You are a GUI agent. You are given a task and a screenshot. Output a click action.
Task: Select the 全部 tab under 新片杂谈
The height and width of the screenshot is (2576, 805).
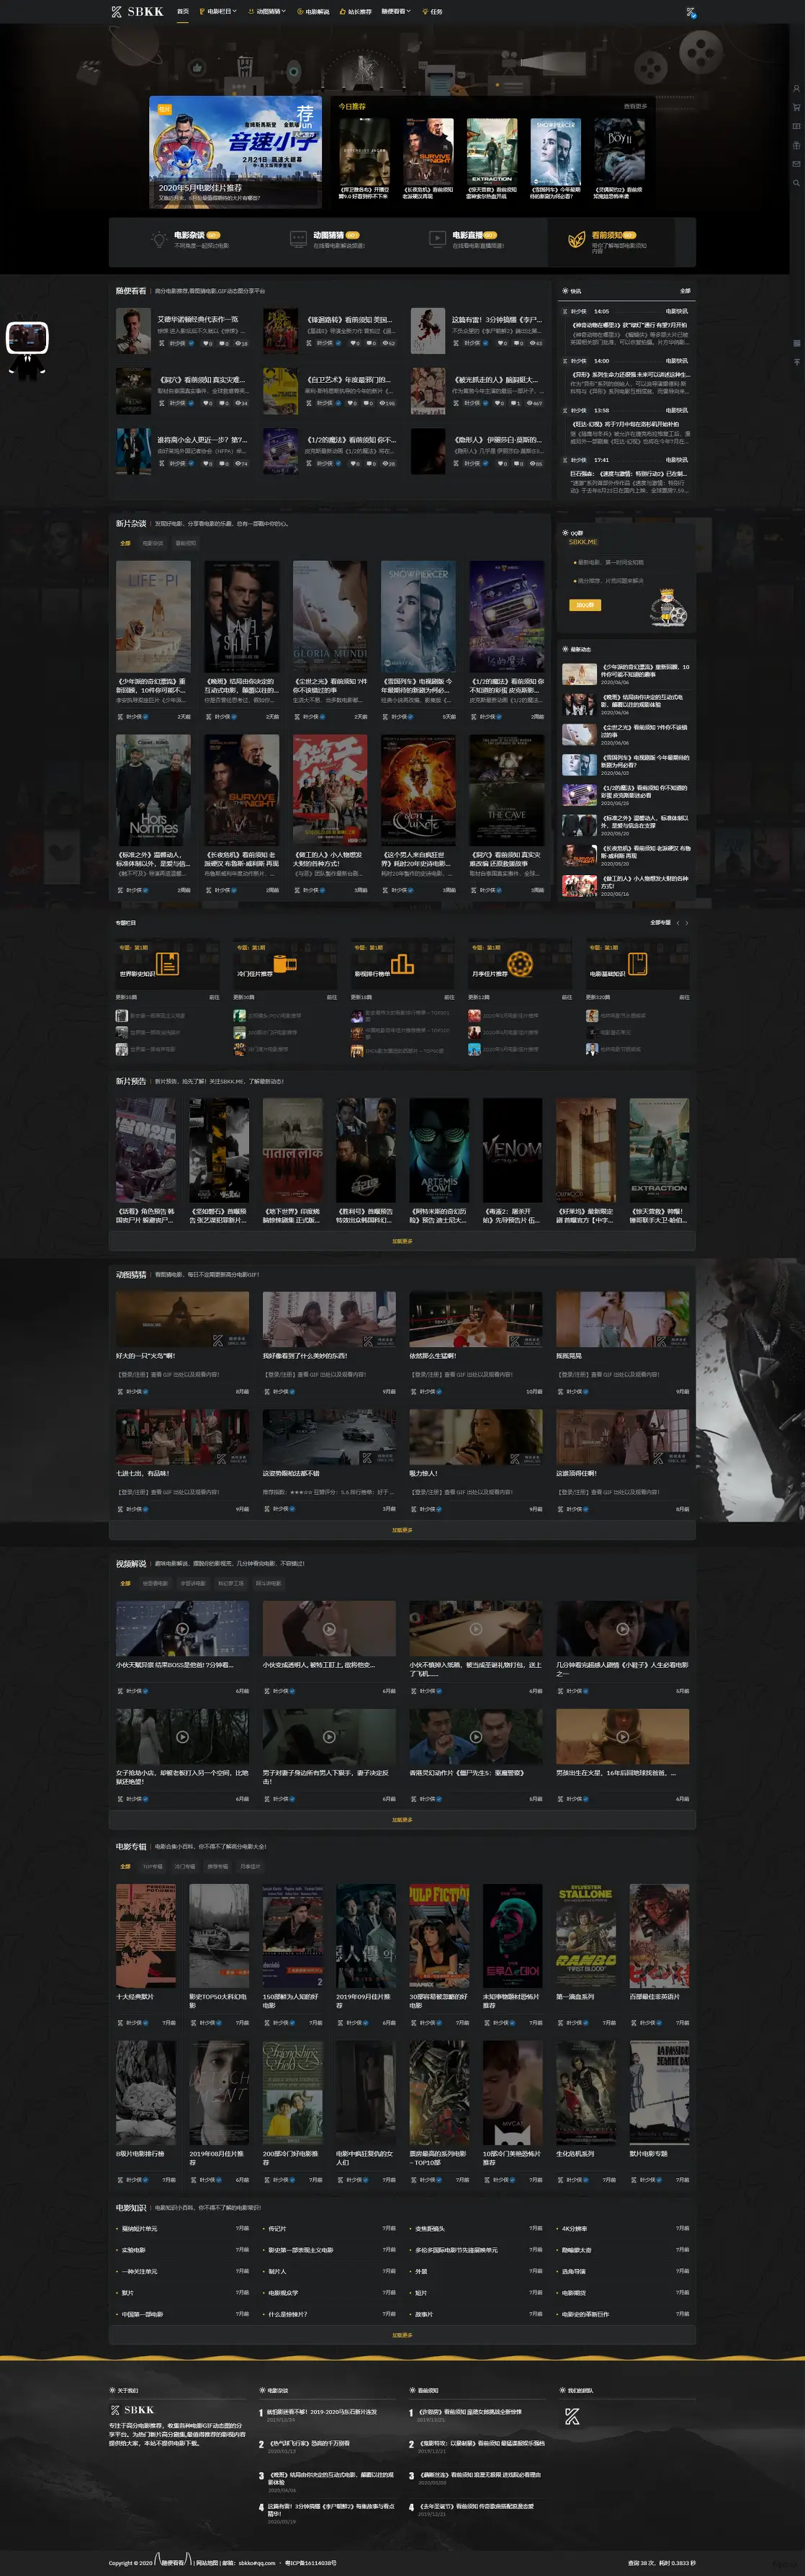pyautogui.click(x=125, y=543)
